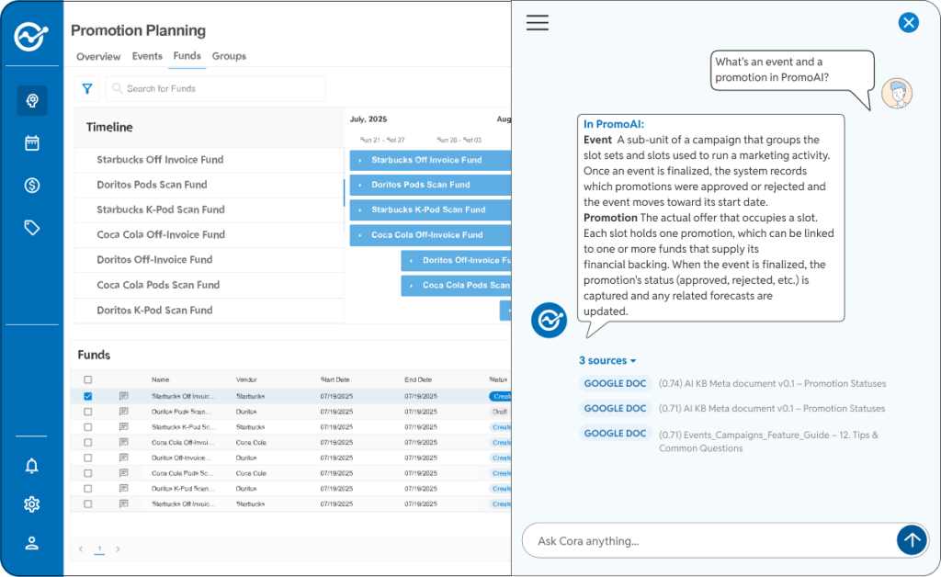Select Doritos Off-Invoice Fund in Timeline list
Viewport: 941px width, 577px height.
click(x=154, y=260)
